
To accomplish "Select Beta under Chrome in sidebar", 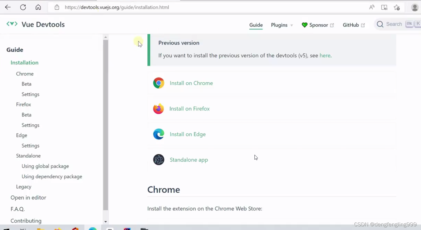I will pos(26,84).
